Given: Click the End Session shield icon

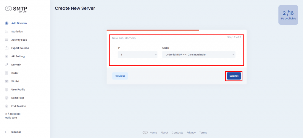Looking at the screenshot, I should 7,106.
